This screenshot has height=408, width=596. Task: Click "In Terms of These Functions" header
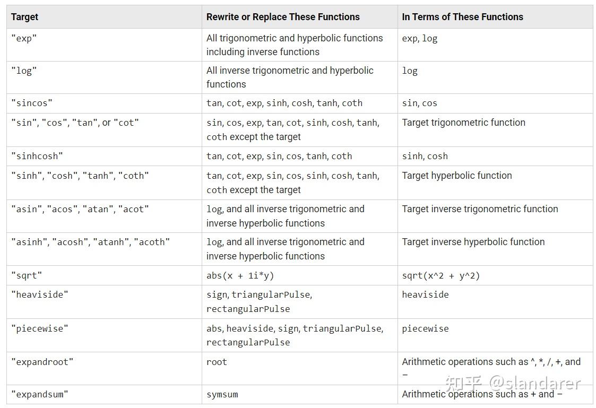click(462, 17)
